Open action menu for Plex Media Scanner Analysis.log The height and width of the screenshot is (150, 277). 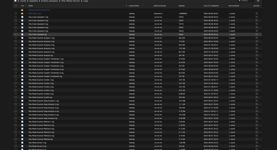tap(257, 55)
